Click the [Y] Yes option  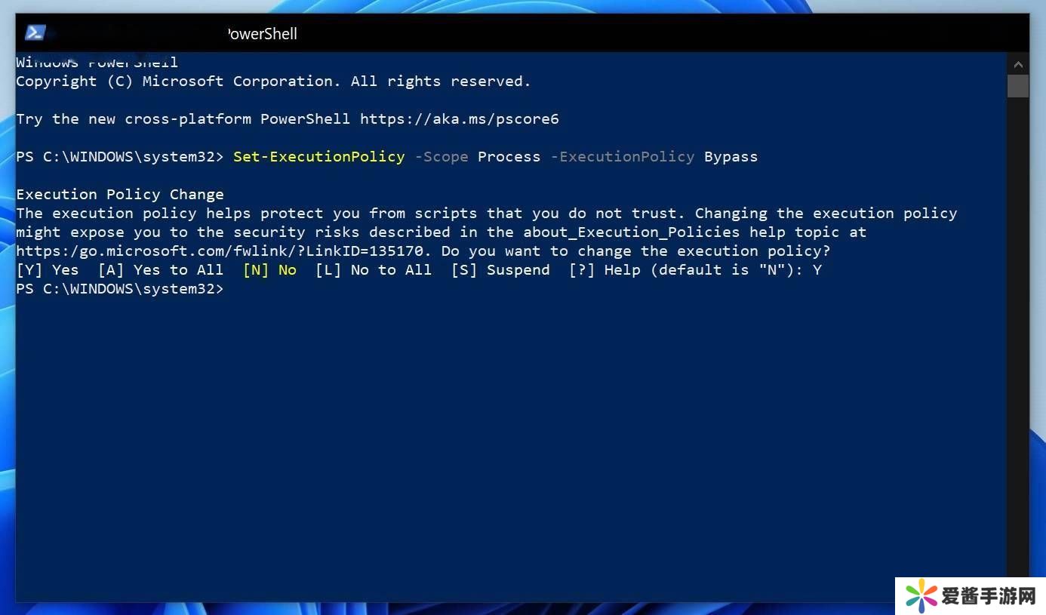47,270
